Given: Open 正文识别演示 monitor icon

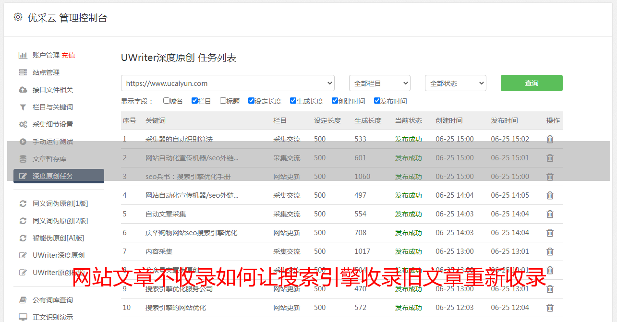Looking at the screenshot, I should [23, 317].
